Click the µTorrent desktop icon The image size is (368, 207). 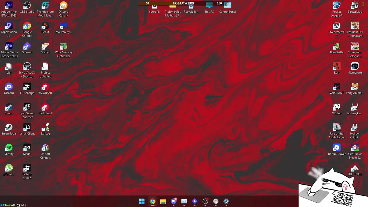pos(9,170)
